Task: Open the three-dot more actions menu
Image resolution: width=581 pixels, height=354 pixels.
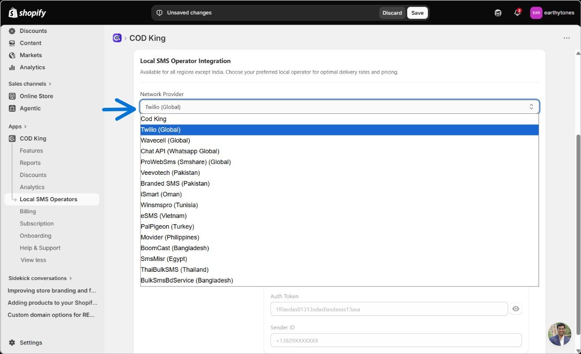Action: coord(567,38)
